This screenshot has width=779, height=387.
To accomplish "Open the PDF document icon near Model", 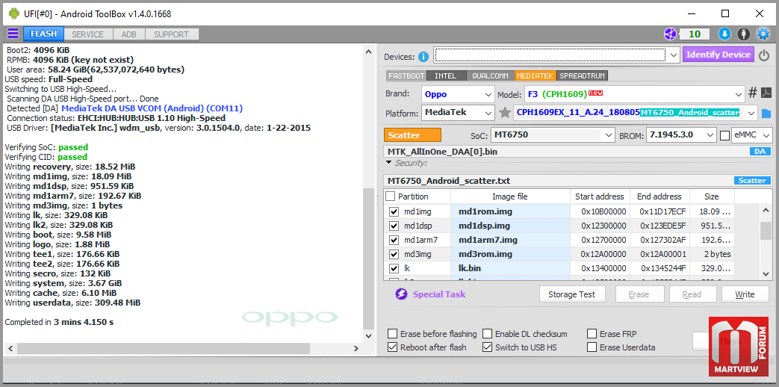I will pyautogui.click(x=766, y=93).
